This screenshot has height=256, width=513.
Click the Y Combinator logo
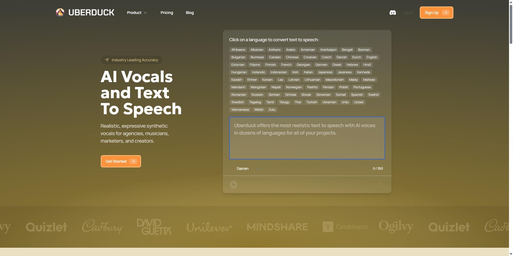(x=345, y=227)
